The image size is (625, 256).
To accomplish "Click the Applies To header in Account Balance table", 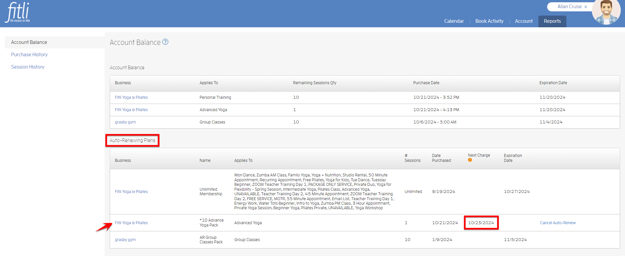I will (209, 83).
